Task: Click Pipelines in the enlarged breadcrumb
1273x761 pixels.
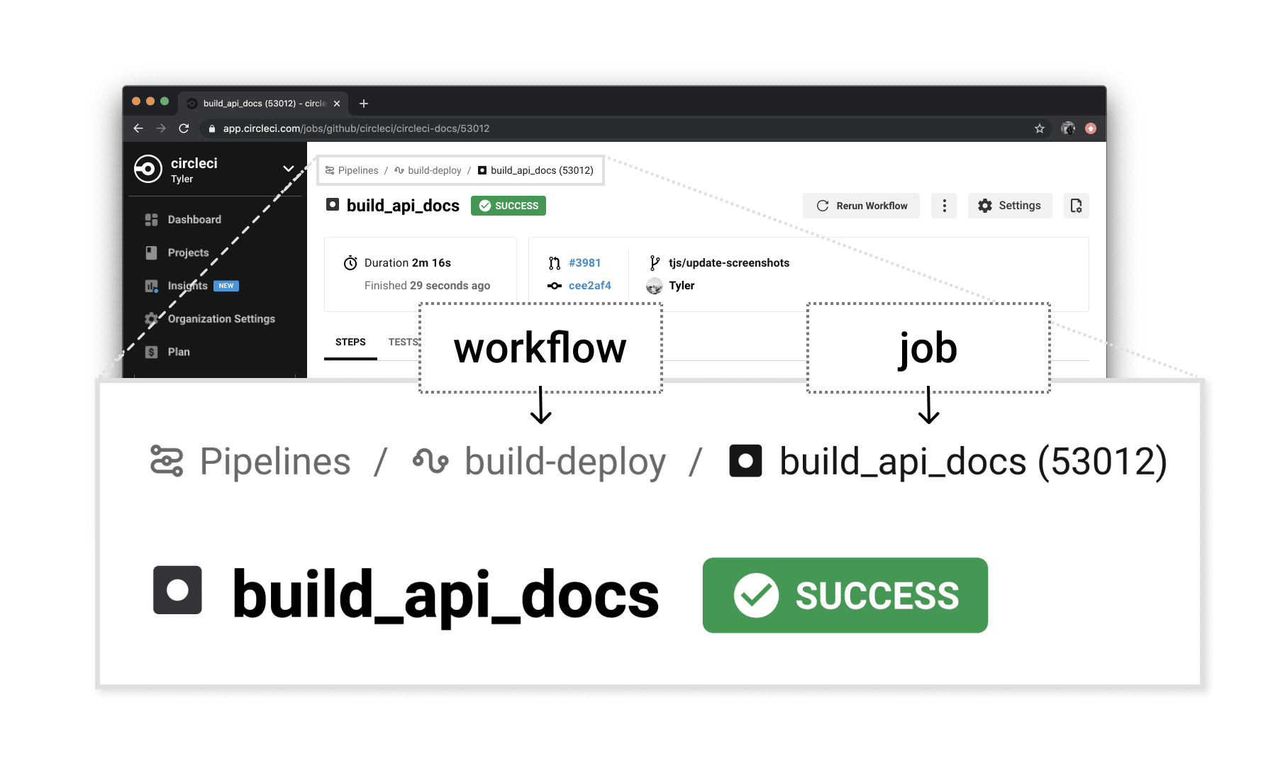Action: pos(275,462)
